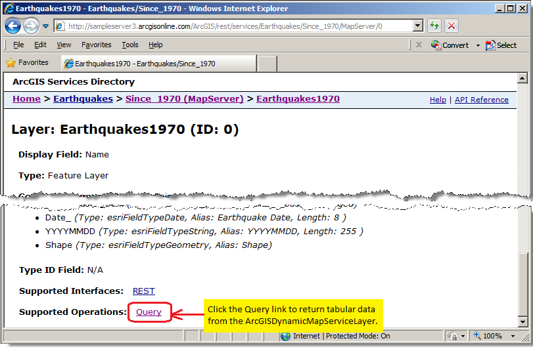Click the Internet zone globe icon
533x347 pixels.
click(x=286, y=336)
